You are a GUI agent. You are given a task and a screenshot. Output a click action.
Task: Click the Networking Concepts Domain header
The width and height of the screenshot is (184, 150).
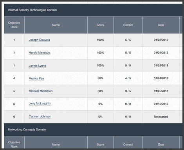tap(93, 130)
